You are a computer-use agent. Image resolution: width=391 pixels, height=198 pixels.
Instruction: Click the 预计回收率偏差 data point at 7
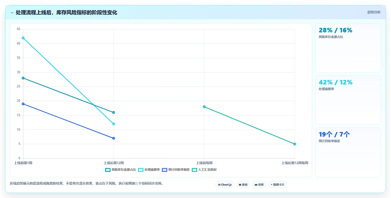(114, 138)
